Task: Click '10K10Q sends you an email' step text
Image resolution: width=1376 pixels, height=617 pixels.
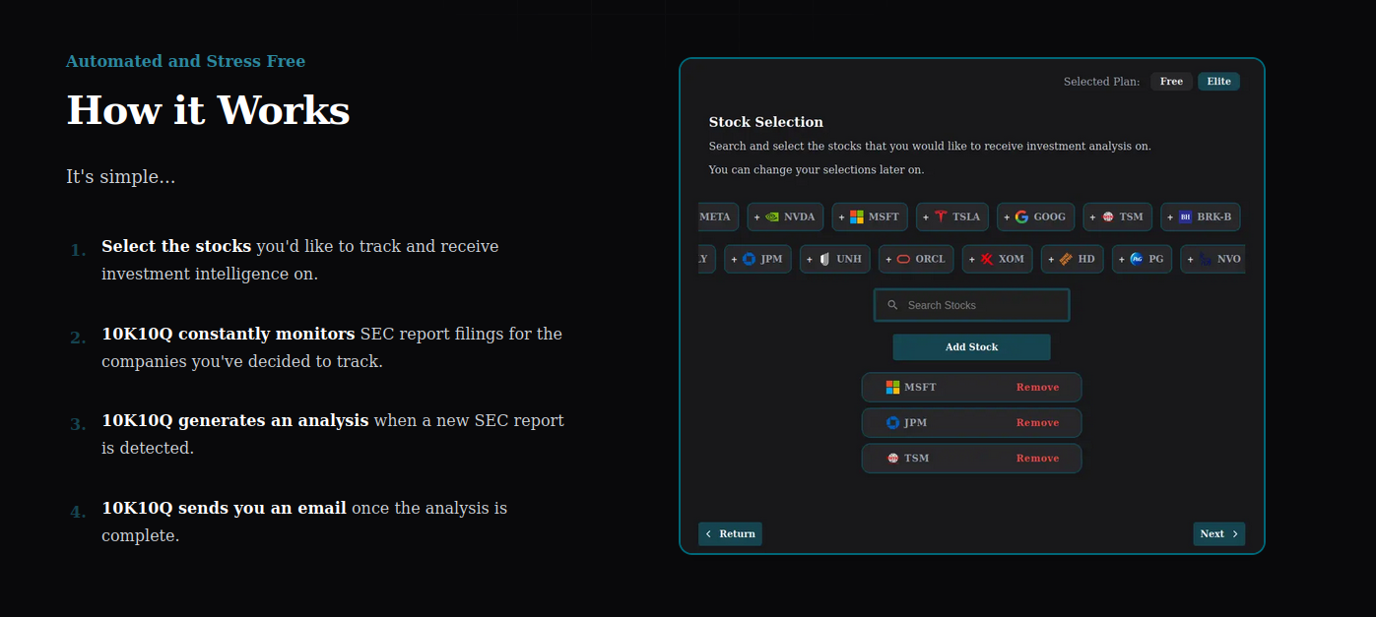Action: click(224, 508)
